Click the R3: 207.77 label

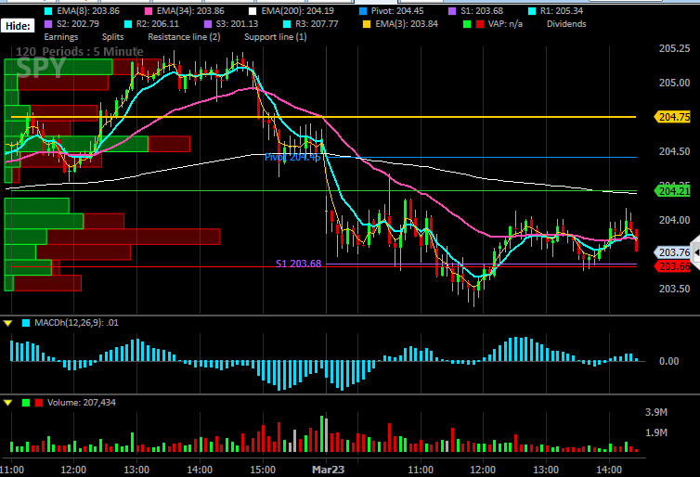click(317, 24)
